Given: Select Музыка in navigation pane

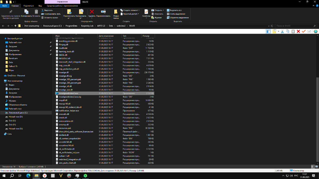Looking at the screenshot, I should pos(12,101).
